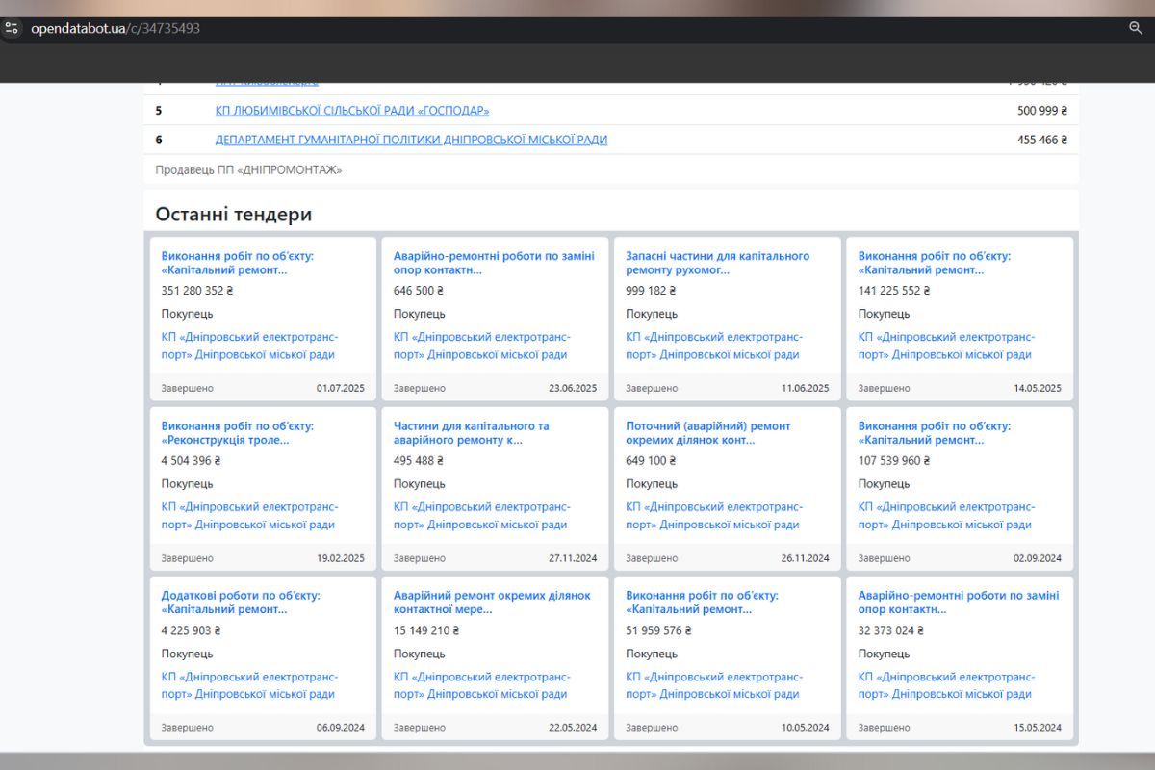Open tender title above the 141 225 552 ₴ amount
Screen dimensions: 1155x770
[935, 263]
